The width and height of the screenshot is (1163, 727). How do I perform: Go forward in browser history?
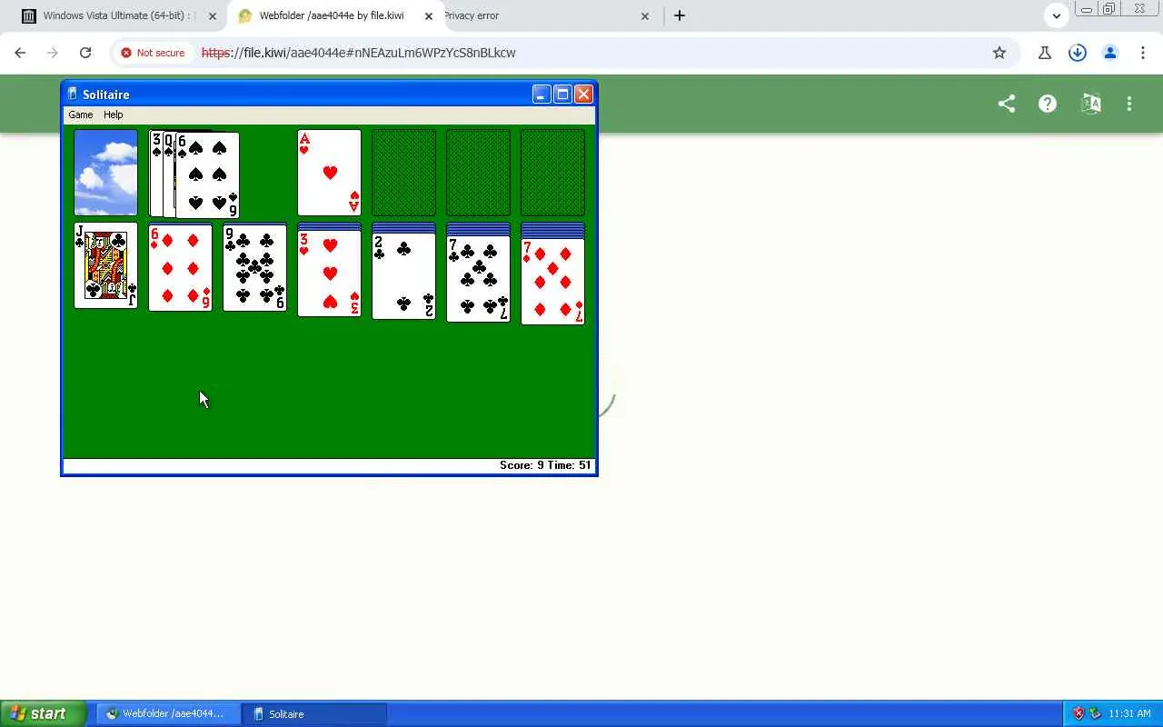point(53,53)
